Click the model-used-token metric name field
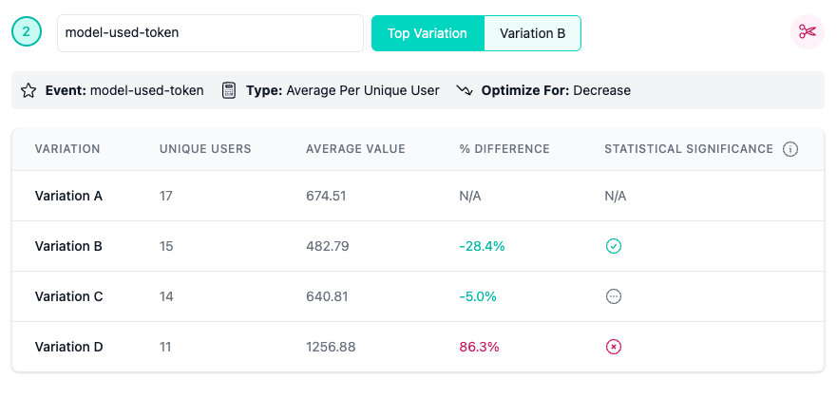Image resolution: width=837 pixels, height=398 pixels. [209, 33]
